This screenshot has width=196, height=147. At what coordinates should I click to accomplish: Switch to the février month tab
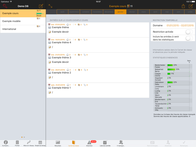point(132,12)
